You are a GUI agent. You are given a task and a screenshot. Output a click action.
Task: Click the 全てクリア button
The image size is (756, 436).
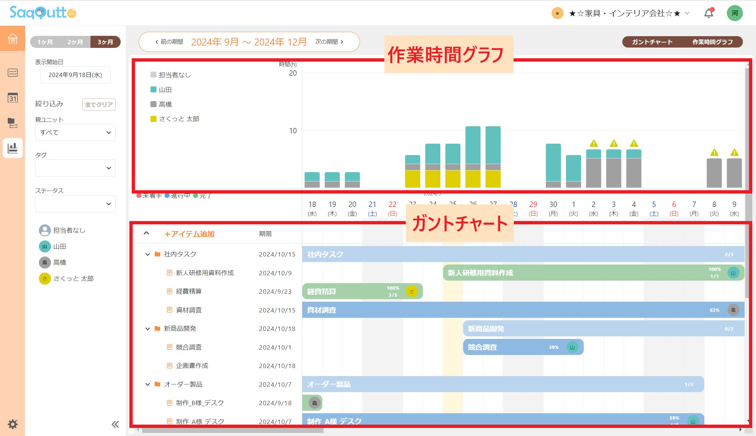(99, 104)
